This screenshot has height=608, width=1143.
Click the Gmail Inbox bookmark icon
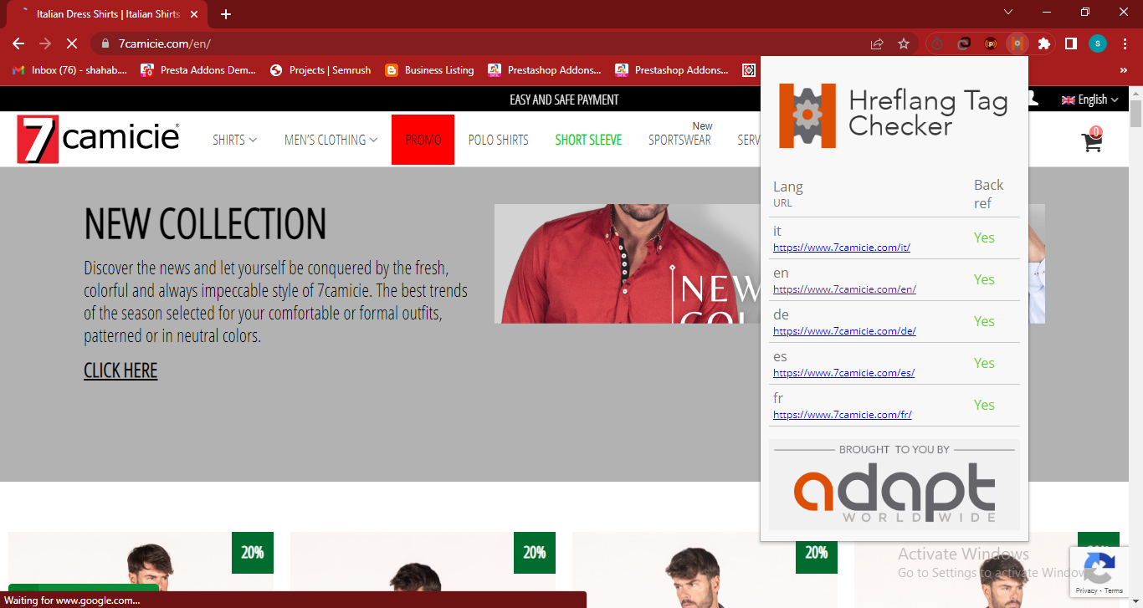coord(17,70)
